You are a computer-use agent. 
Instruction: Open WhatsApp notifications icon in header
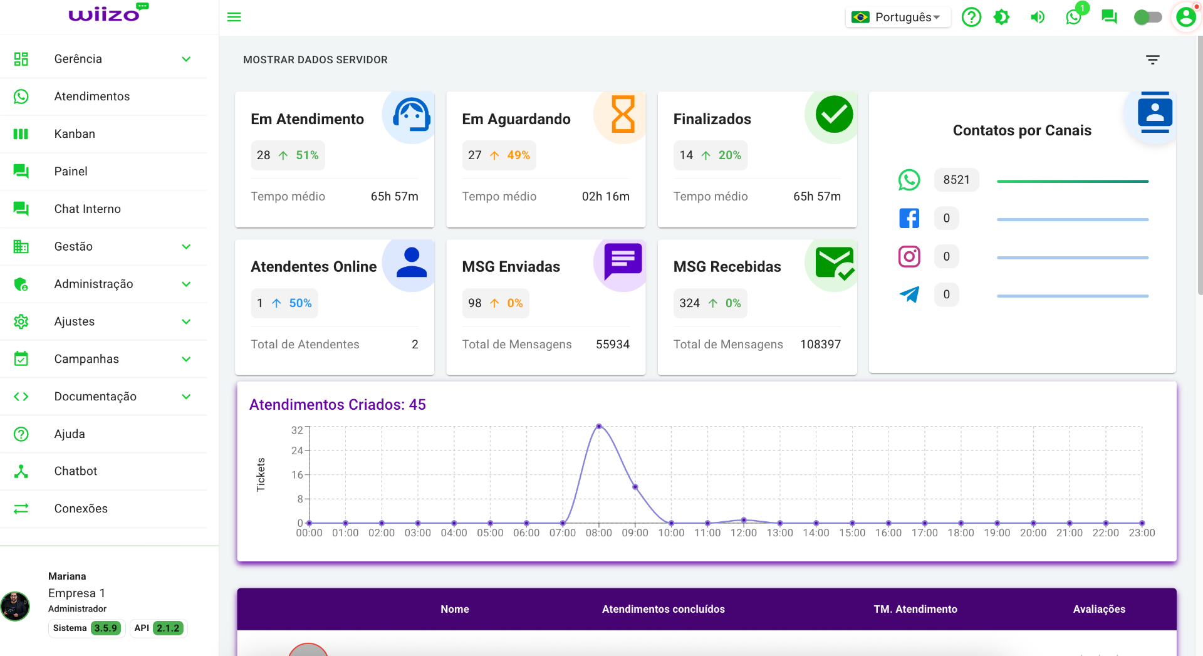(x=1074, y=17)
